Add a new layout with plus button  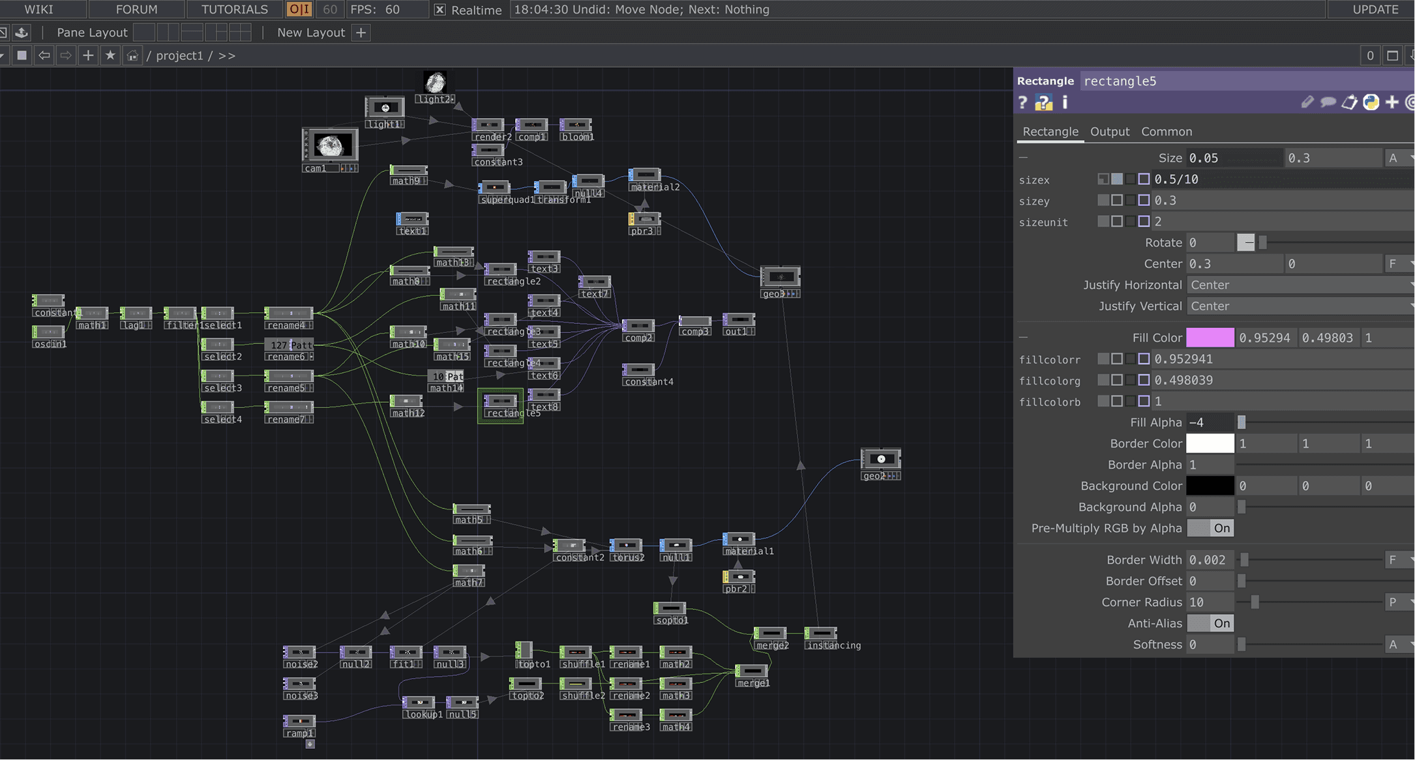(361, 32)
